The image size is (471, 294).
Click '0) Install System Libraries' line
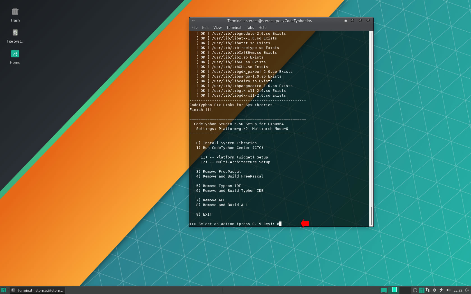227,143
